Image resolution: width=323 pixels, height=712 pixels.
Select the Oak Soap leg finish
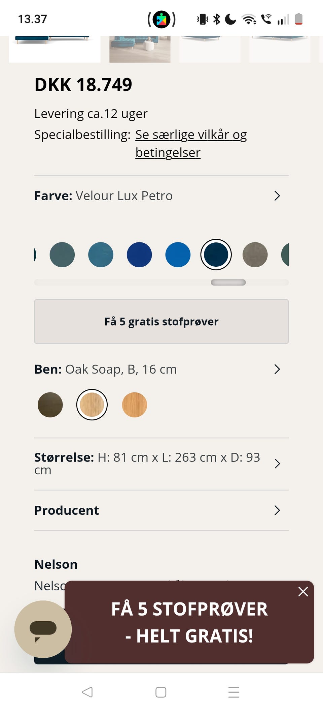click(x=92, y=405)
